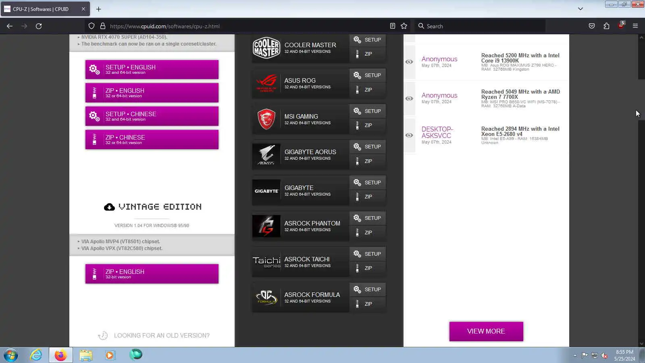Download MSI Gaming ZIP version

pos(368,125)
